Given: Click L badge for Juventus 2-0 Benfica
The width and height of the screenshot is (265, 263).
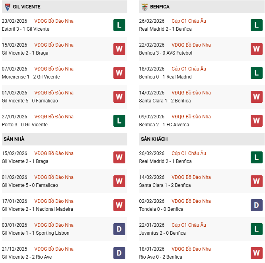Looking at the screenshot, I should tap(256, 229).
